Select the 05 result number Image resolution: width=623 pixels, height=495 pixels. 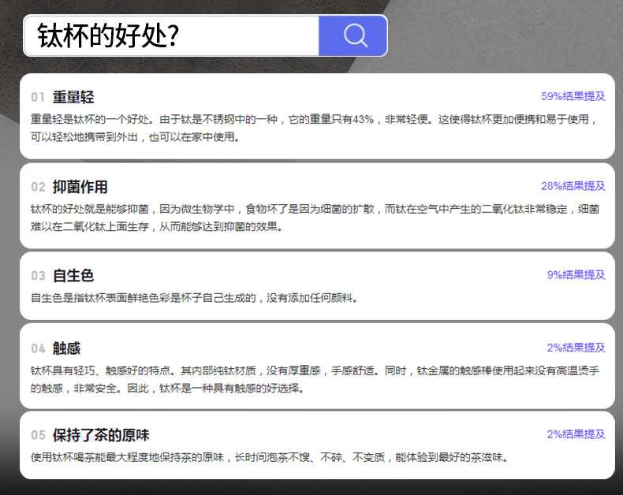[38, 435]
